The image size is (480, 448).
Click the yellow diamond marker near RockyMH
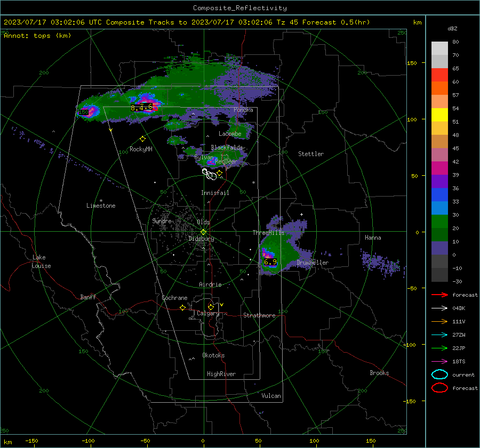(x=142, y=139)
